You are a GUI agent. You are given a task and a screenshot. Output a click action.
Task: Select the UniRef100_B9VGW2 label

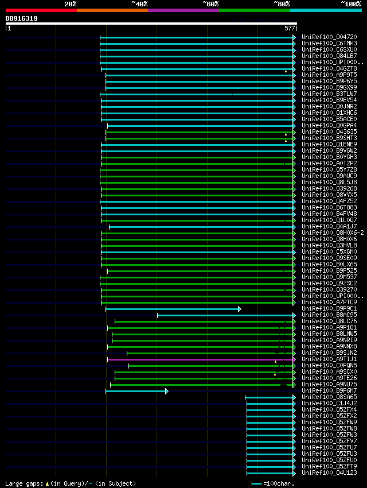point(329,150)
